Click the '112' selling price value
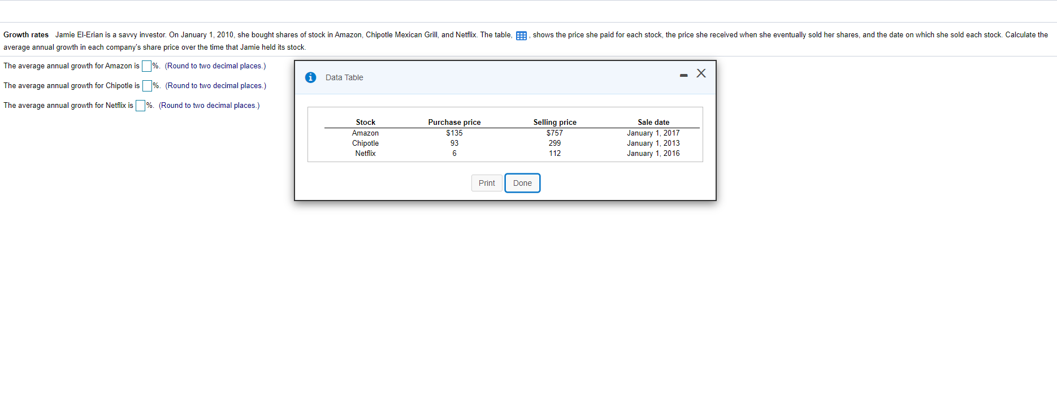This screenshot has width=1057, height=418. (x=555, y=154)
